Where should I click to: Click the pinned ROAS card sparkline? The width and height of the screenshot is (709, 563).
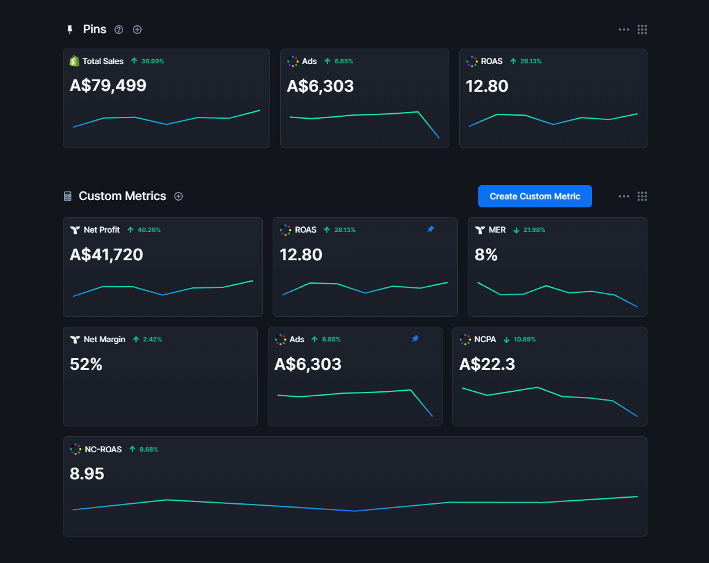click(553, 118)
